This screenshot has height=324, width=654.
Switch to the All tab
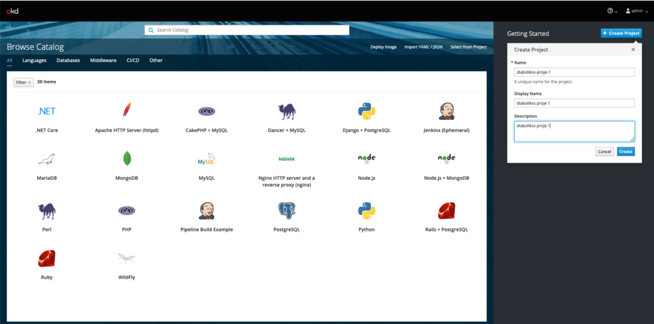(10, 61)
